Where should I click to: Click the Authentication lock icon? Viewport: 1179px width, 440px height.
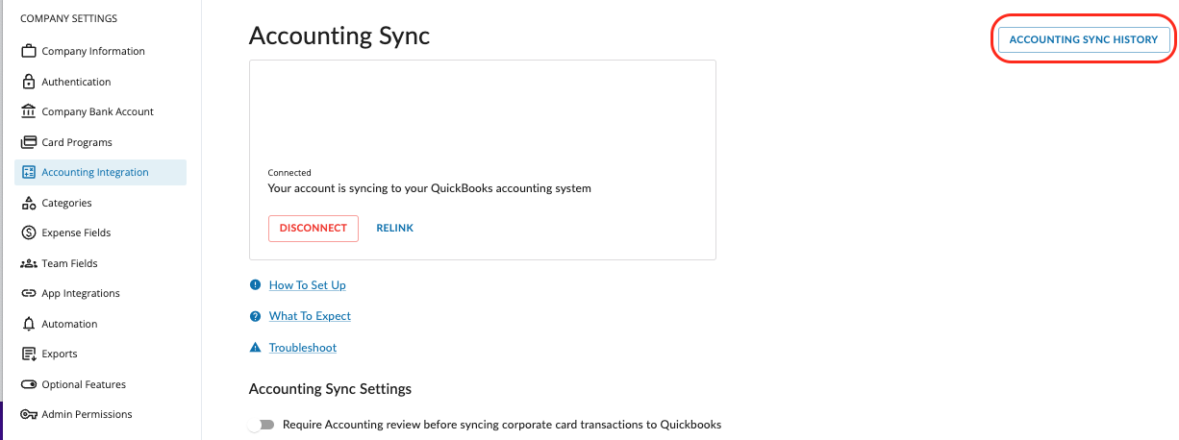(28, 82)
